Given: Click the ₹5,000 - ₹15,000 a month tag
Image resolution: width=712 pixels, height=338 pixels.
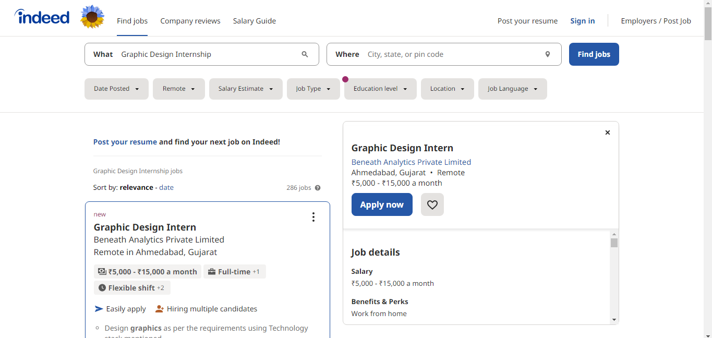Looking at the screenshot, I should (x=148, y=272).
